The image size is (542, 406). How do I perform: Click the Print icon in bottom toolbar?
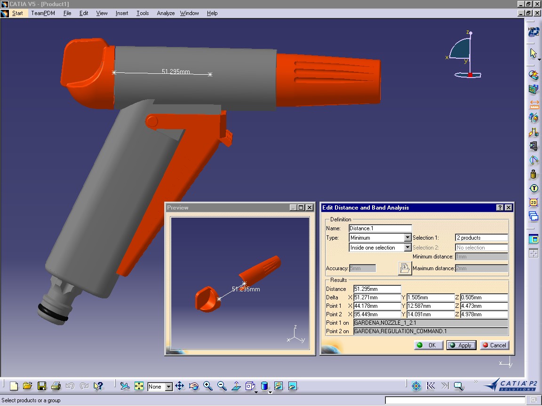pyautogui.click(x=56, y=386)
